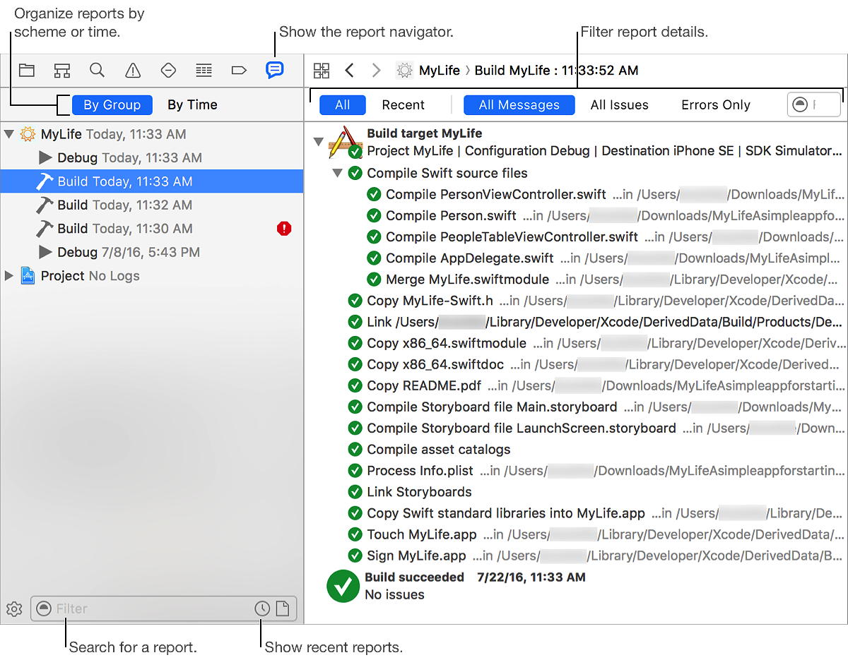Screen dimensions: 848x660
Task: Show the issue navigator warning icon
Action: 133,70
